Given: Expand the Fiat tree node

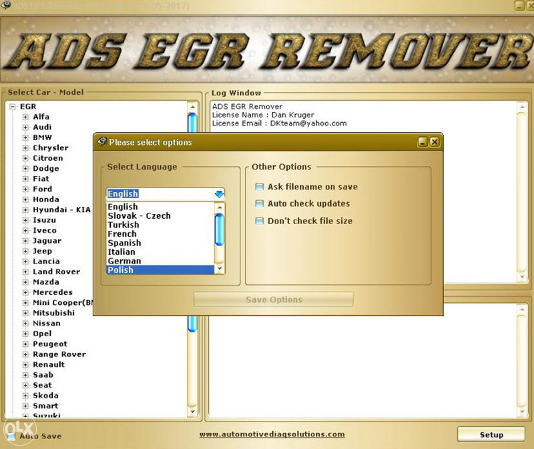Looking at the screenshot, I should coord(25,179).
